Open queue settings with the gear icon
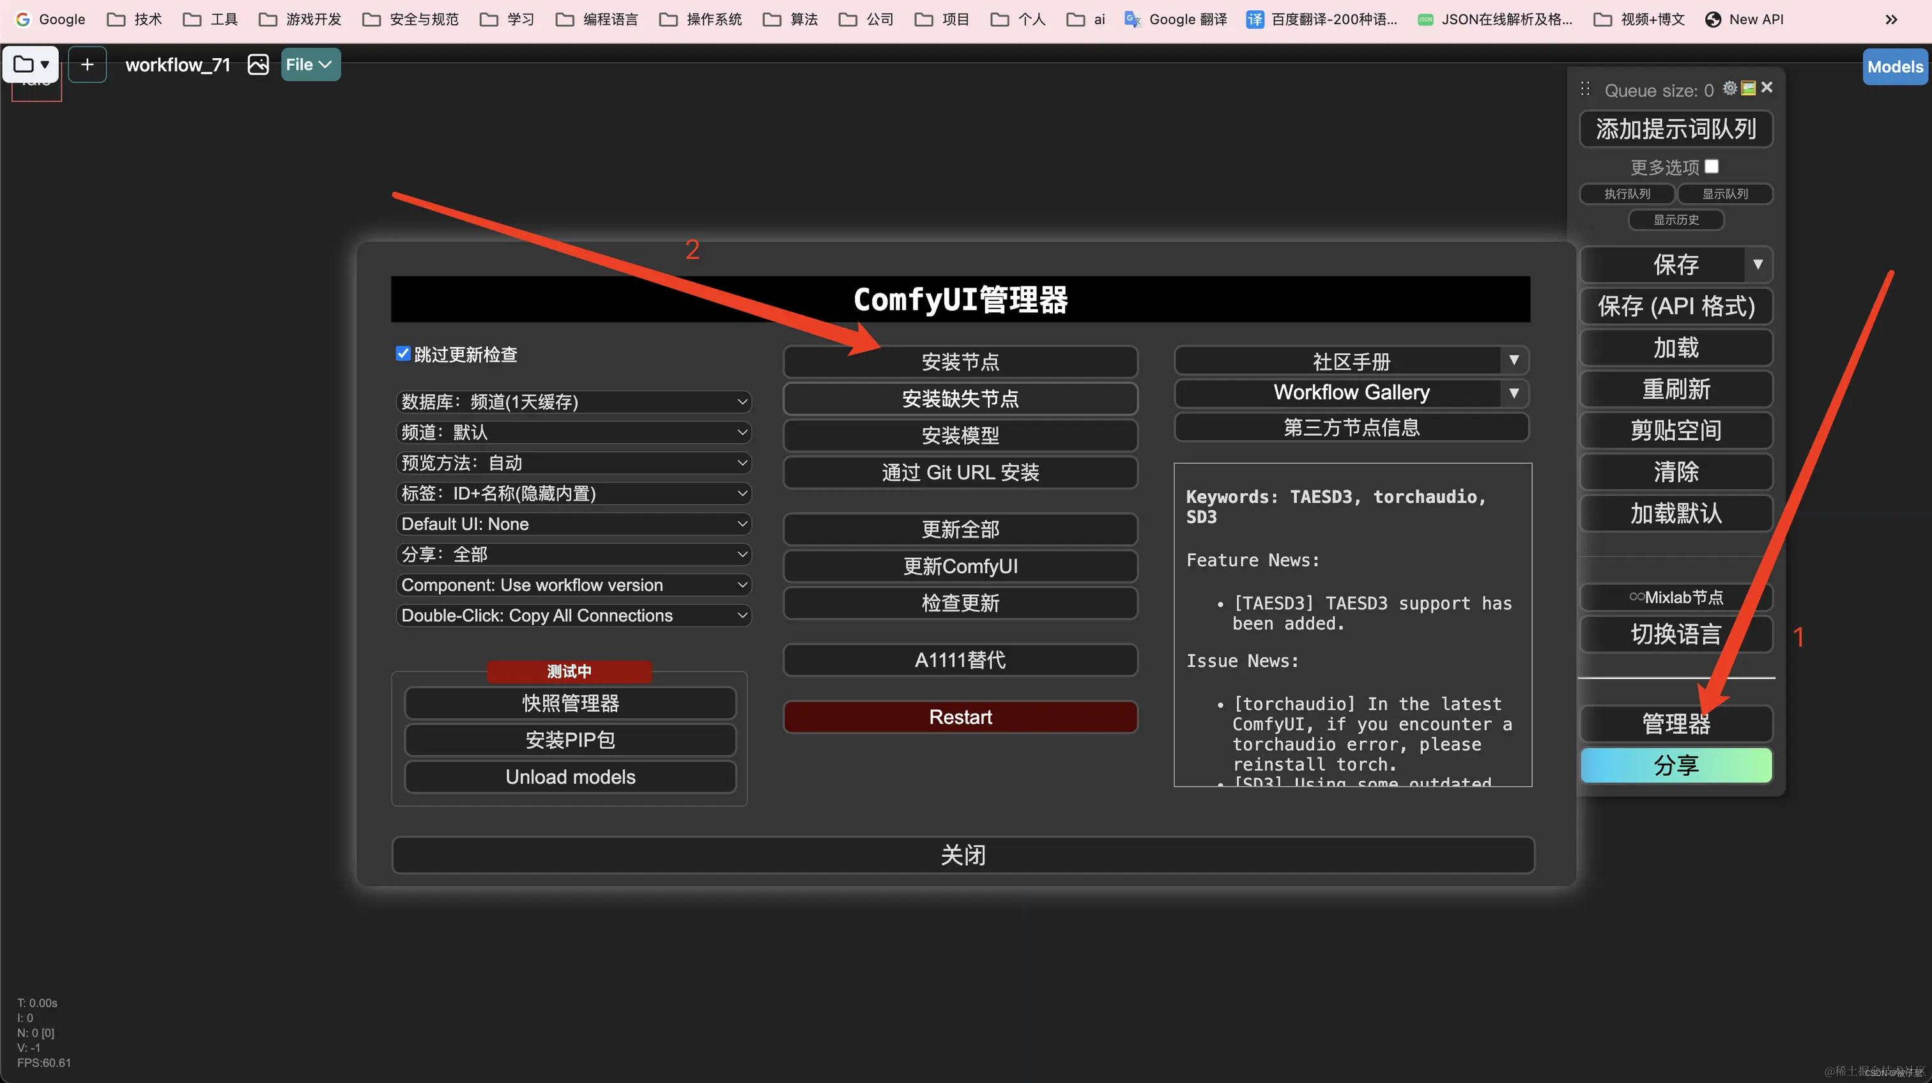This screenshot has width=1932, height=1083. (1729, 88)
